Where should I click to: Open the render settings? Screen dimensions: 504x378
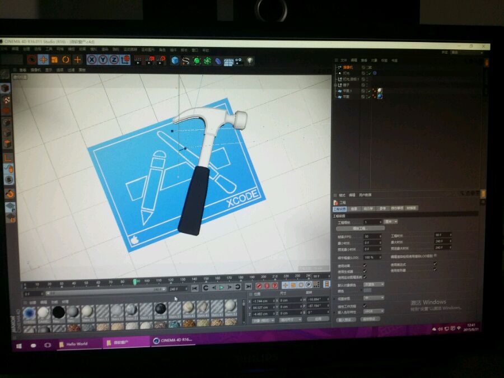point(161,60)
